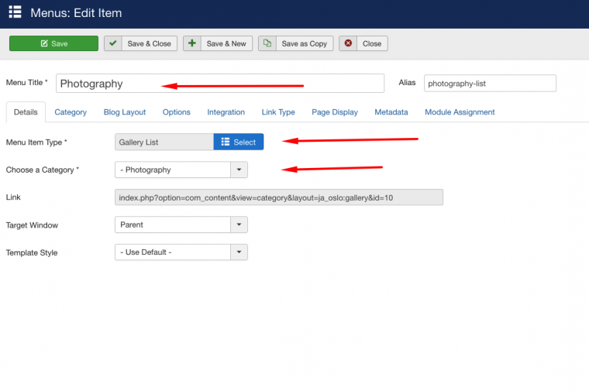Open the Target Window dropdown
The height and width of the screenshot is (391, 589).
pyautogui.click(x=239, y=225)
